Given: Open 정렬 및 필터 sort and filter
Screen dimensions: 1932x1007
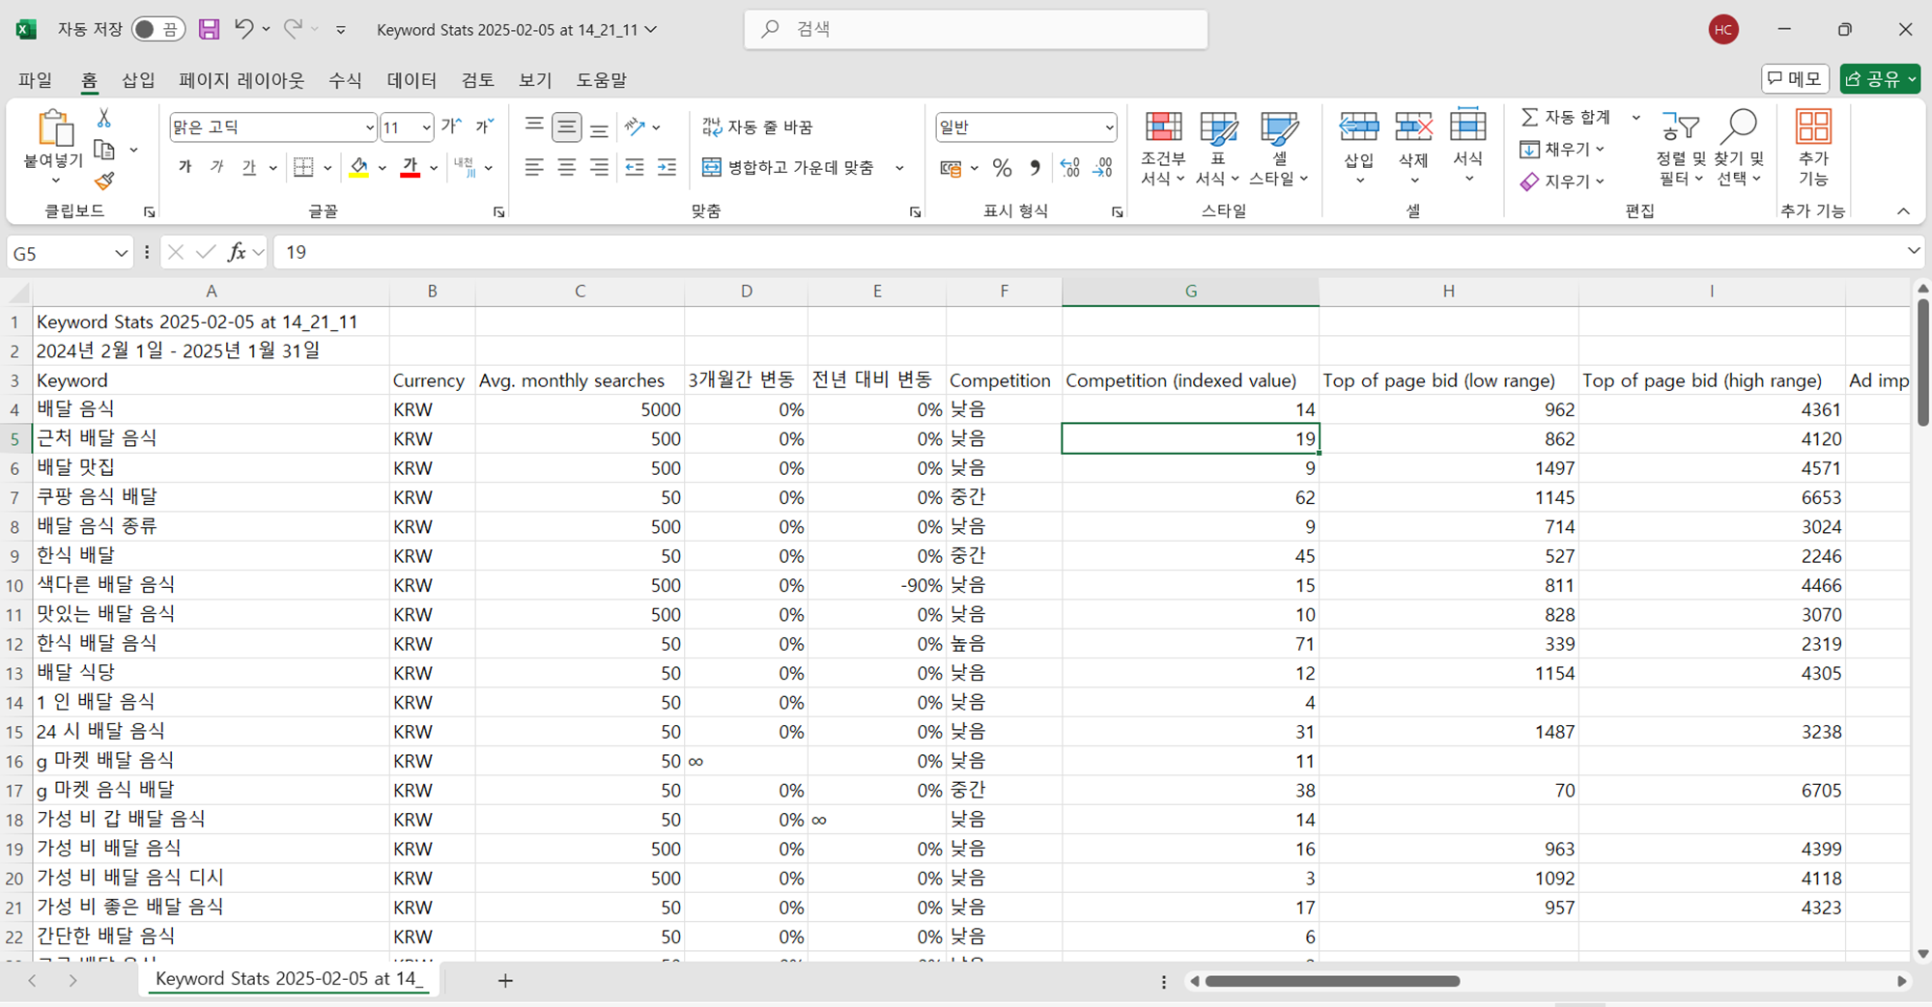Looking at the screenshot, I should (1681, 148).
